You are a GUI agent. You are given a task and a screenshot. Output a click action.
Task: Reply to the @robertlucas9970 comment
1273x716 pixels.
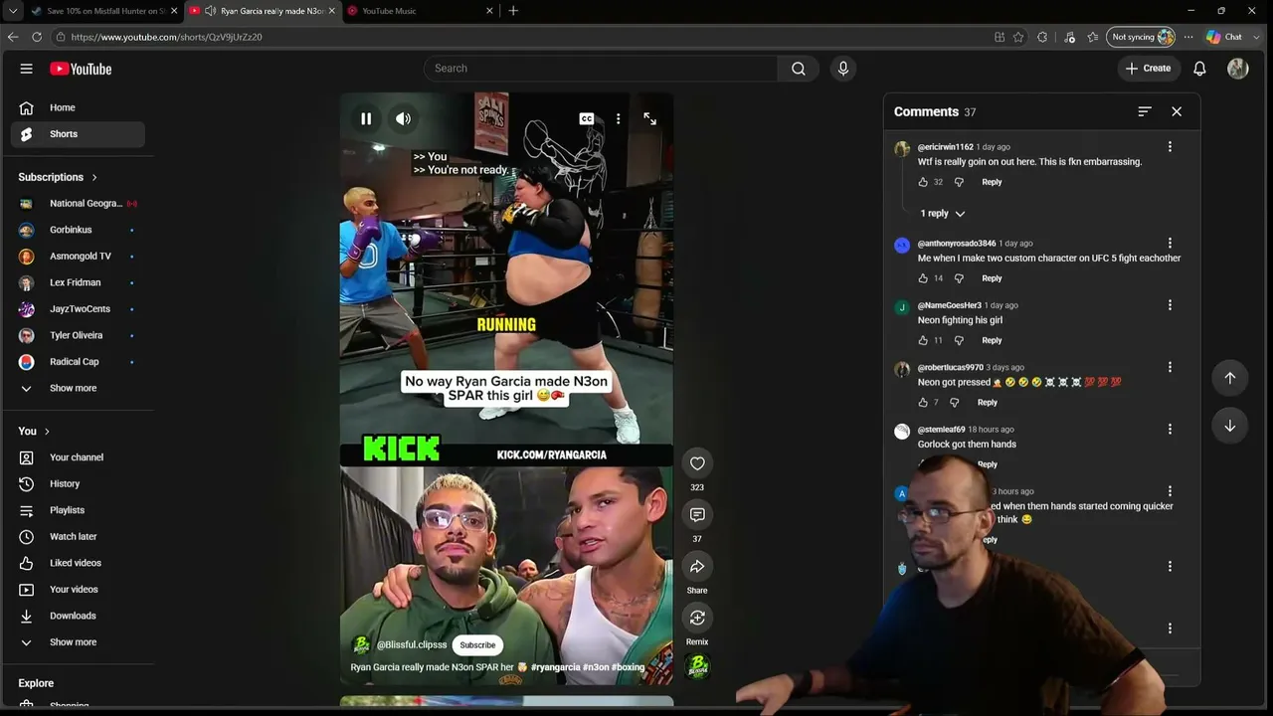point(987,403)
